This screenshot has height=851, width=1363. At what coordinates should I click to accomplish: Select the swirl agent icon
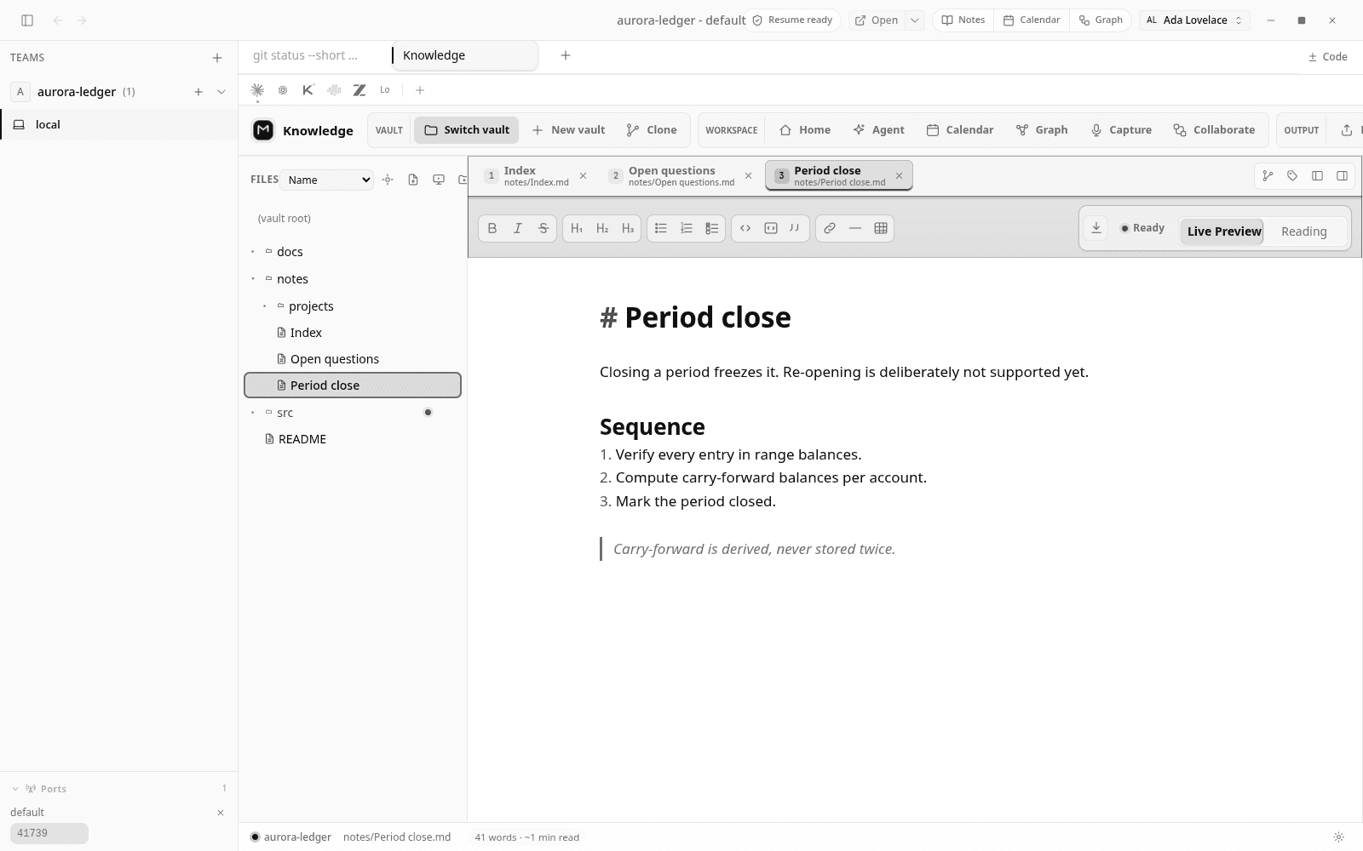click(283, 90)
